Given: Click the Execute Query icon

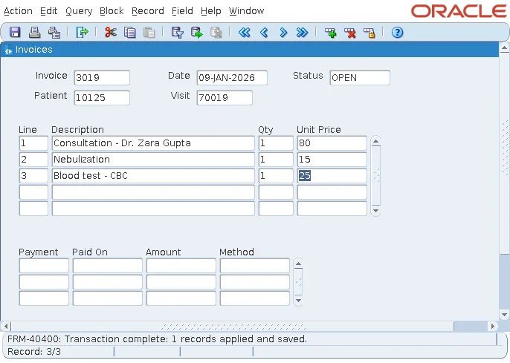Looking at the screenshot, I should [x=196, y=33].
